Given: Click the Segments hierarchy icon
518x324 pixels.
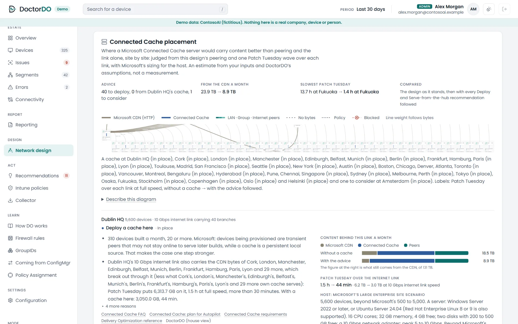Looking at the screenshot, I should [x=10, y=75].
